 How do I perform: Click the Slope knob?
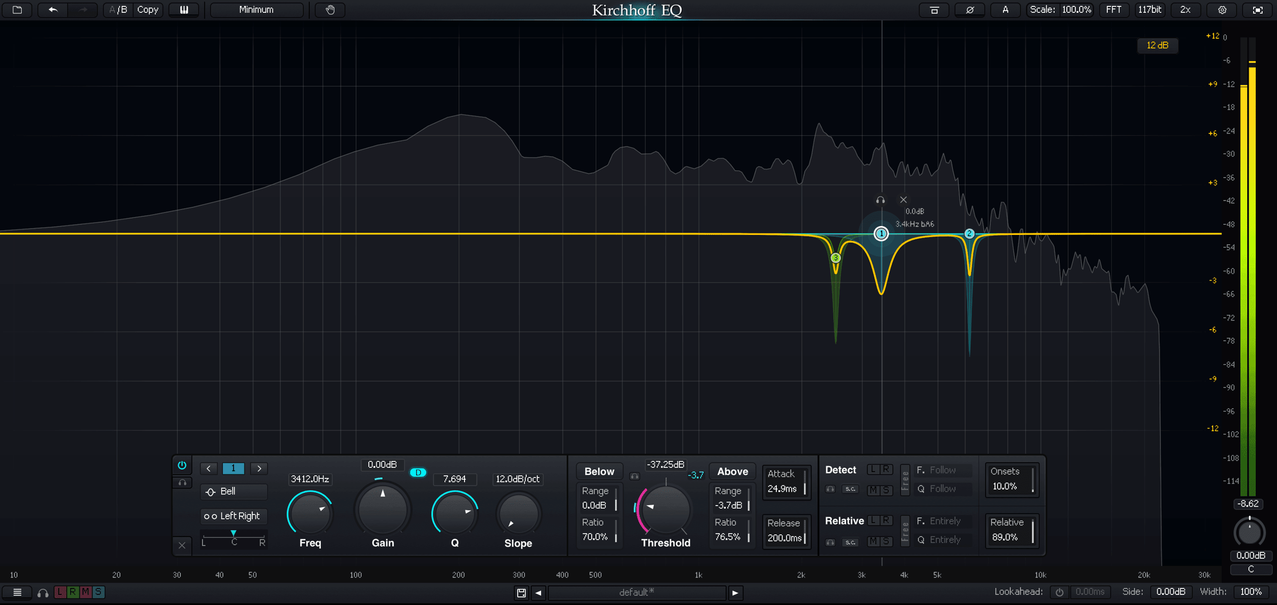click(518, 514)
